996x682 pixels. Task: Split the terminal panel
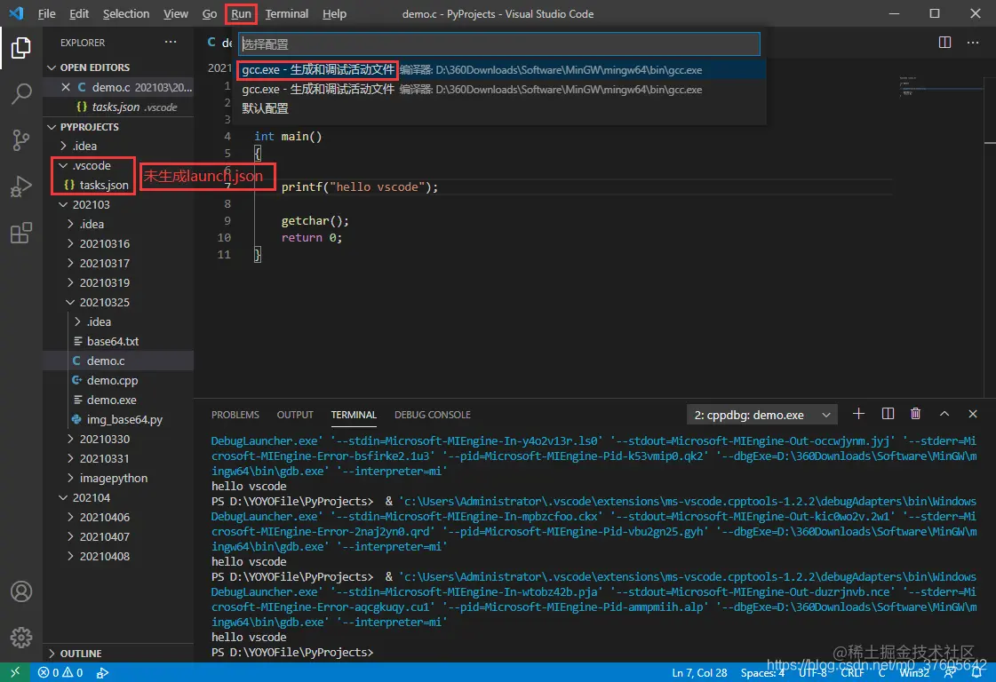pos(888,414)
